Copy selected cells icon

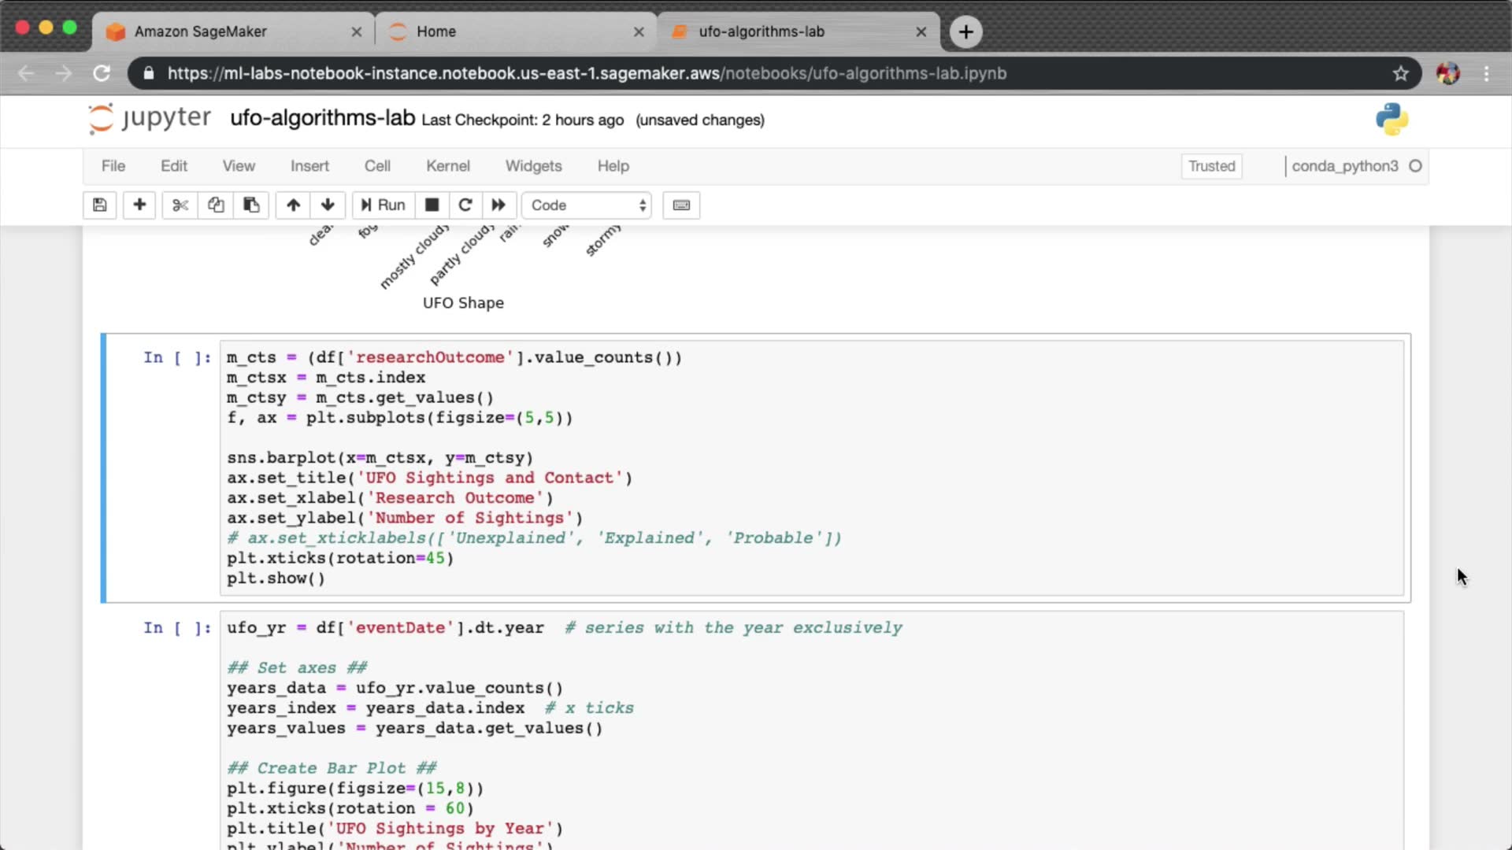216,205
